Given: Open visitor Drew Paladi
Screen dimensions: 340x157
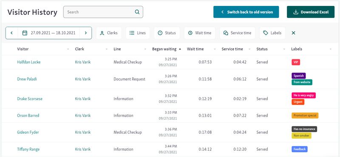Looking at the screenshot, I should click(x=27, y=79).
